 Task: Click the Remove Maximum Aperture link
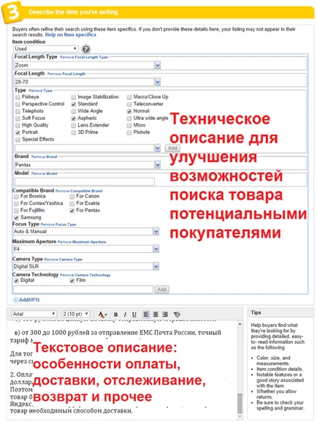coord(82,242)
